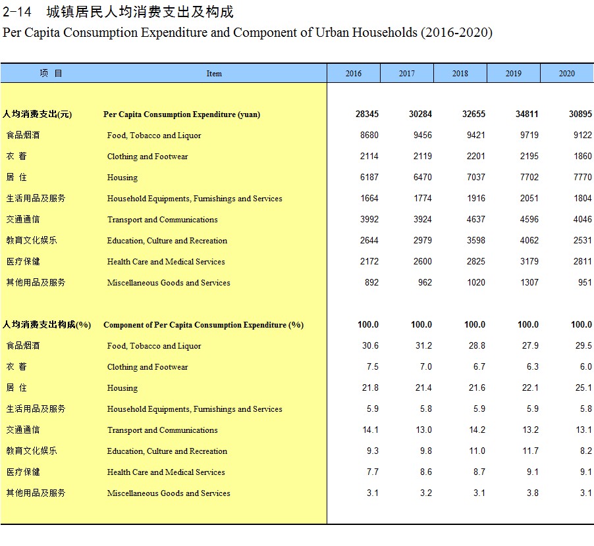The width and height of the screenshot is (594, 546).
Task: Click the housing value 7770
Action: point(583,177)
